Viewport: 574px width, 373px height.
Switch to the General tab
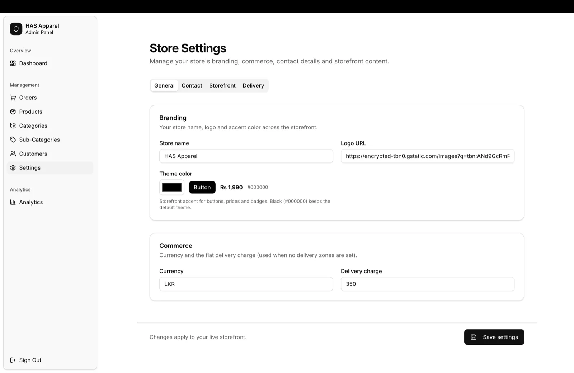coord(164,85)
